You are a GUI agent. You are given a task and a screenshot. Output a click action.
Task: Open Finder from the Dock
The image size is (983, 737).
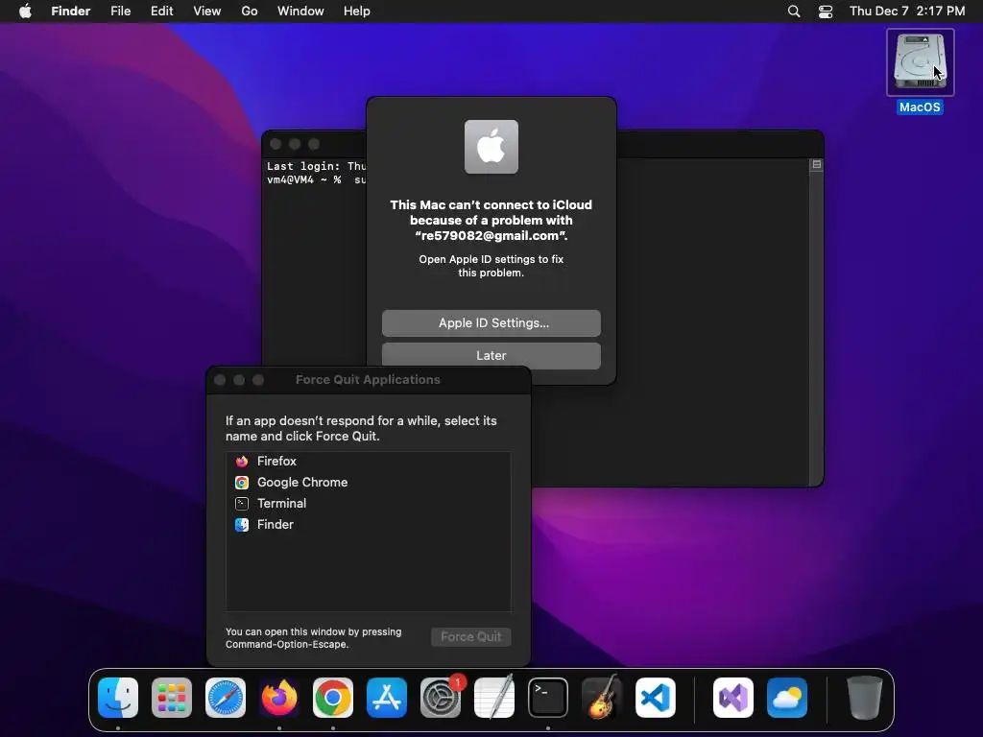(x=118, y=698)
